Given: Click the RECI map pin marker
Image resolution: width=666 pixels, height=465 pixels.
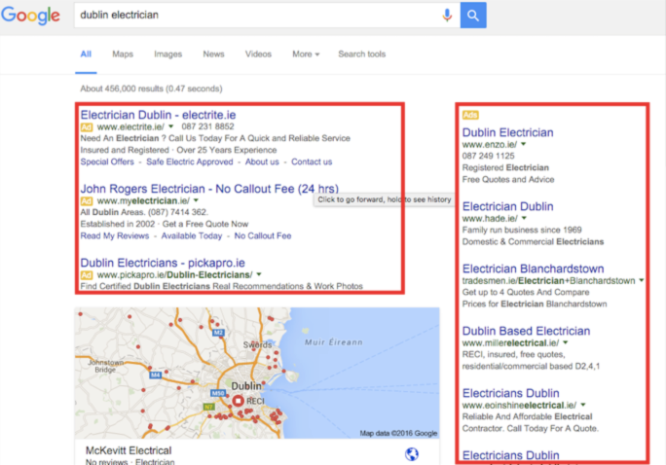Looking at the screenshot, I should tap(238, 401).
